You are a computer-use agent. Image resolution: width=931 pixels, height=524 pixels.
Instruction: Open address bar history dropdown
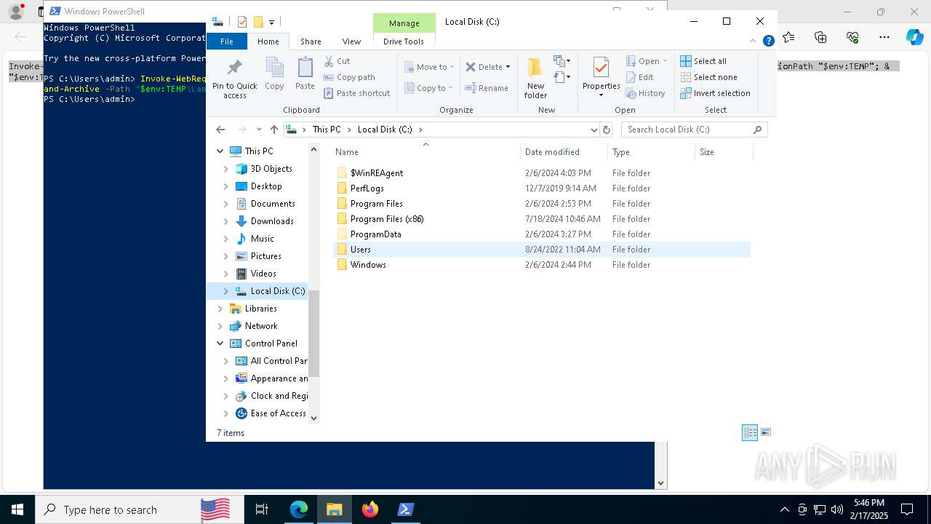594,130
